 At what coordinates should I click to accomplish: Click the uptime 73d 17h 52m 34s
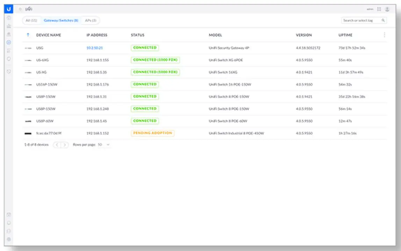pyautogui.click(x=352, y=48)
